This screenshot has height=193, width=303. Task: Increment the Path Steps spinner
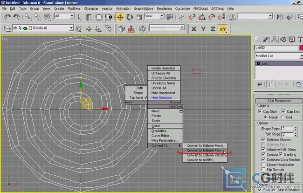pyautogui.click(x=296, y=133)
